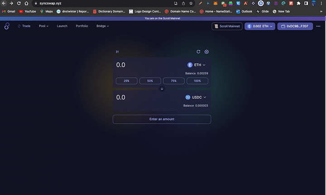Viewport: 326px width, 195px height.
Task: Open the chart toggle icon above swap box
Action: 117,52
